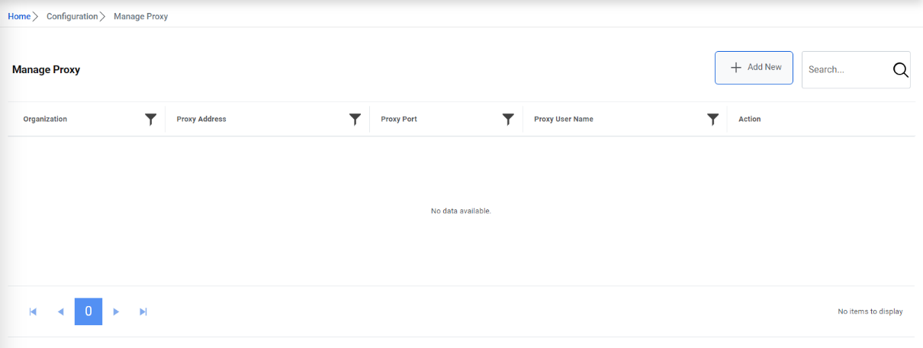
Task: Click the Action column header
Action: [x=749, y=119]
